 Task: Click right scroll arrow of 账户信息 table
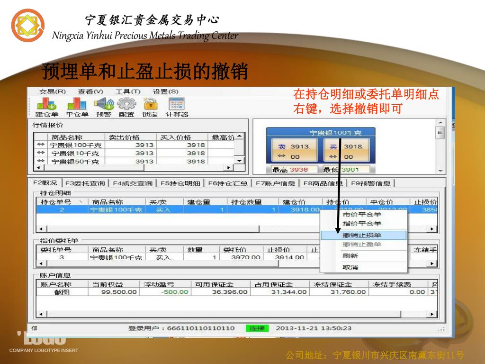[432, 314]
